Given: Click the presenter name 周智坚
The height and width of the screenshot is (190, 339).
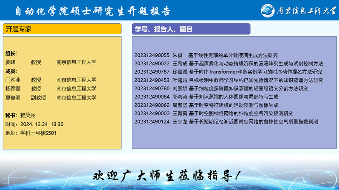Looking at the screenshot, I should [x=180, y=105].
